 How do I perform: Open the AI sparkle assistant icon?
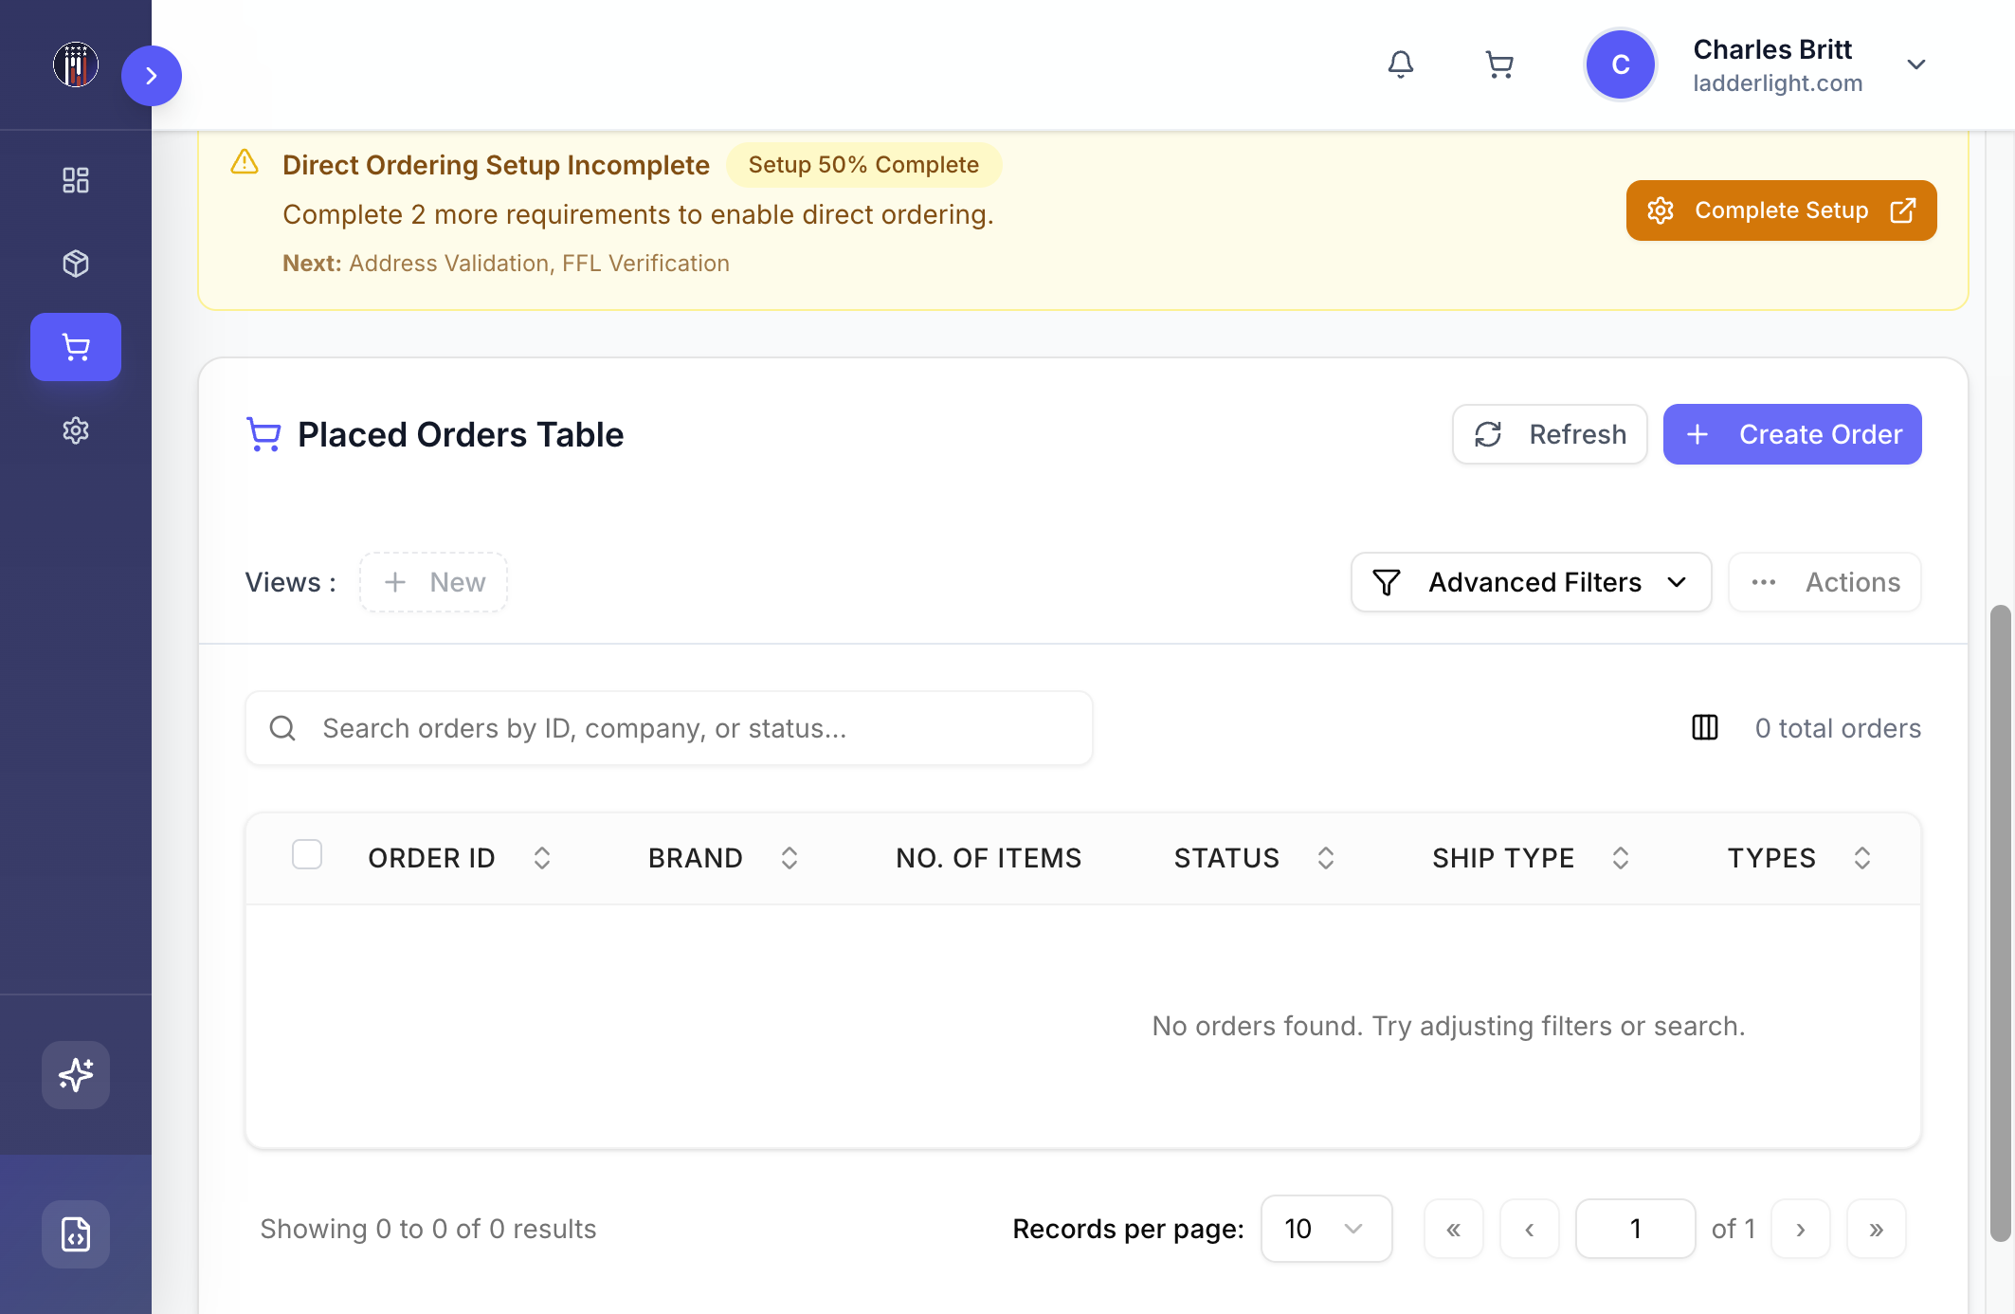tap(76, 1075)
